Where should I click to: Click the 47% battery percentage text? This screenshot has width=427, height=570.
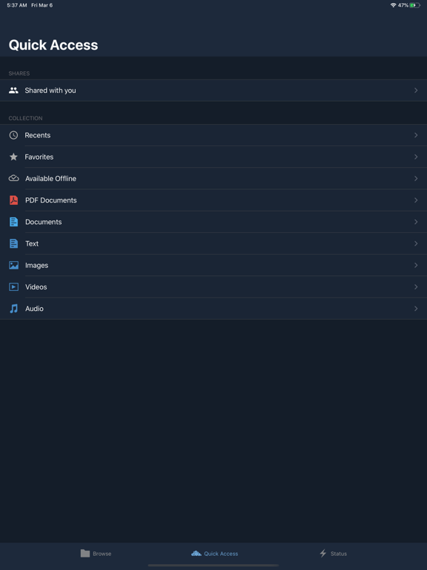tap(403, 5)
